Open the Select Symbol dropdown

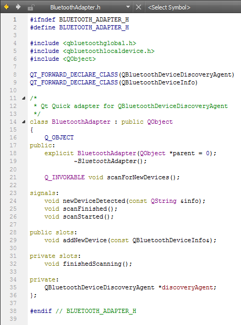[x=169, y=7]
